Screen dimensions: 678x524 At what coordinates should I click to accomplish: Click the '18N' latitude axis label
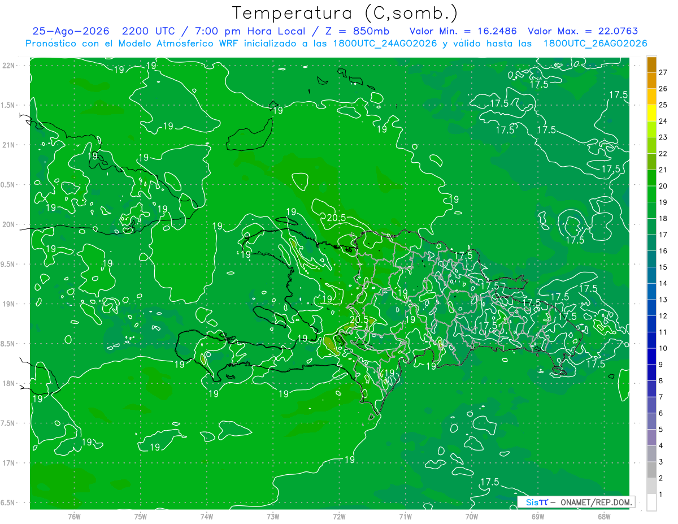(8, 383)
